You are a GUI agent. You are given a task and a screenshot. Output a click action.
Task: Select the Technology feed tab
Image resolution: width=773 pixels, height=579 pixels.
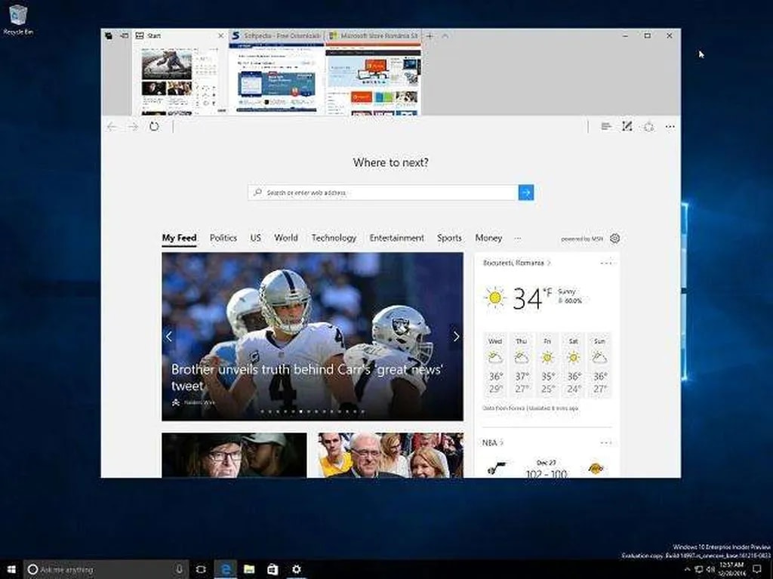(334, 238)
